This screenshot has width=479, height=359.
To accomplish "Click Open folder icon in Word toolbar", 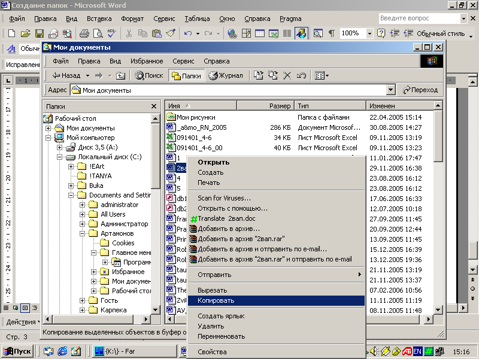I will [25, 34].
